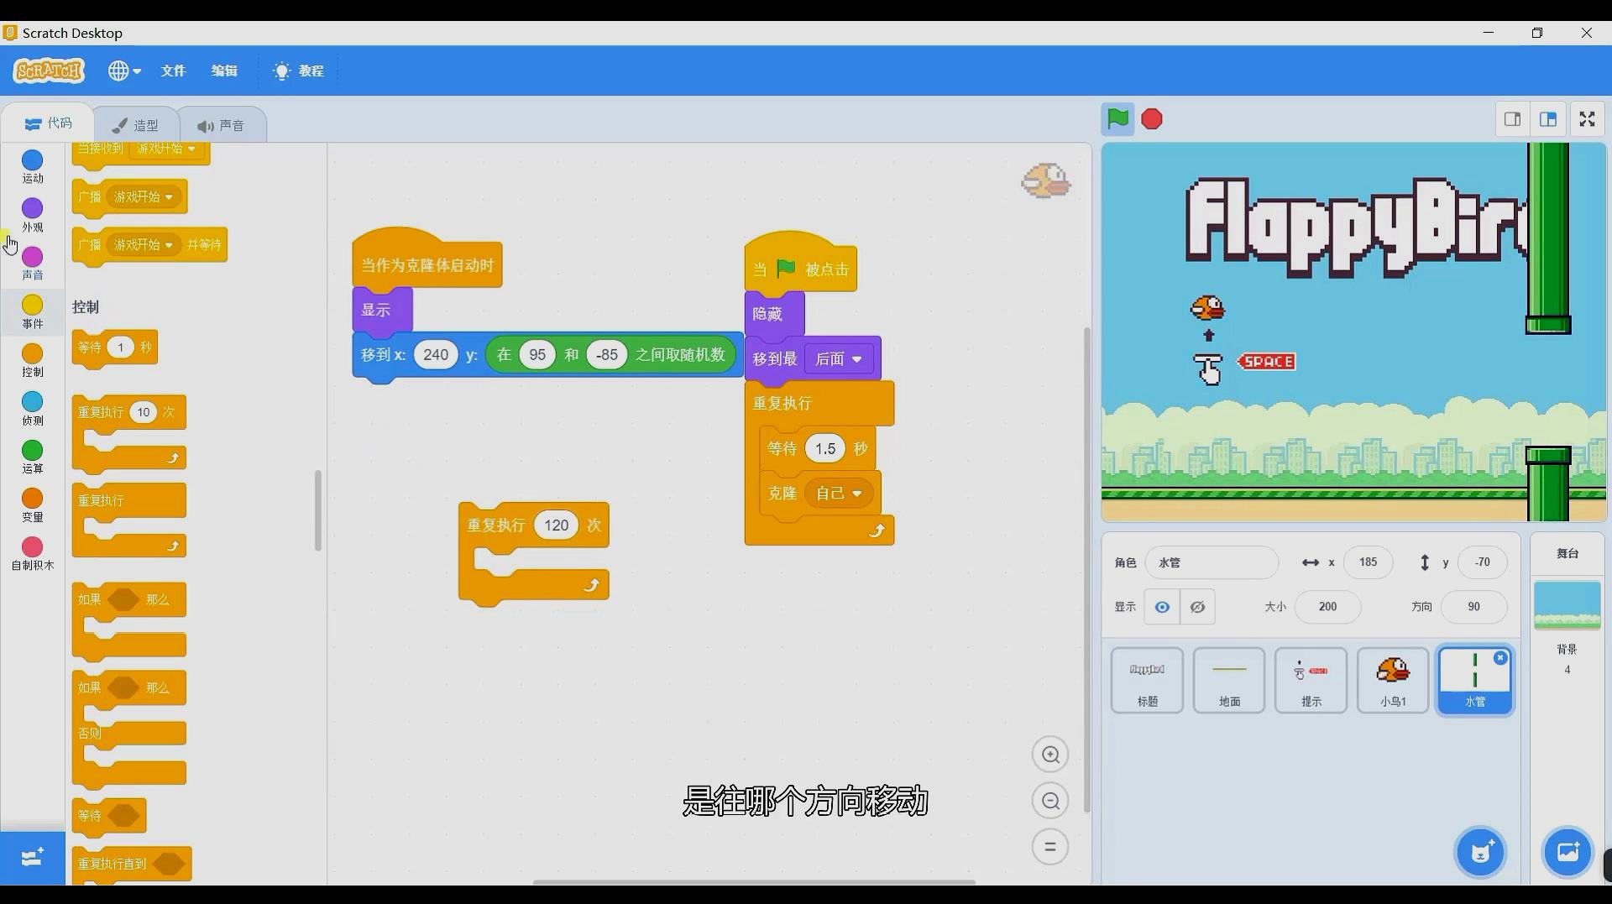1612x904 pixels.
Task: Switch to the 造型 tab
Action: (136, 125)
